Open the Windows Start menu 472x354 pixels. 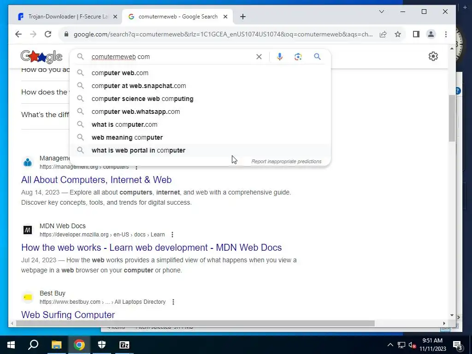click(x=11, y=345)
